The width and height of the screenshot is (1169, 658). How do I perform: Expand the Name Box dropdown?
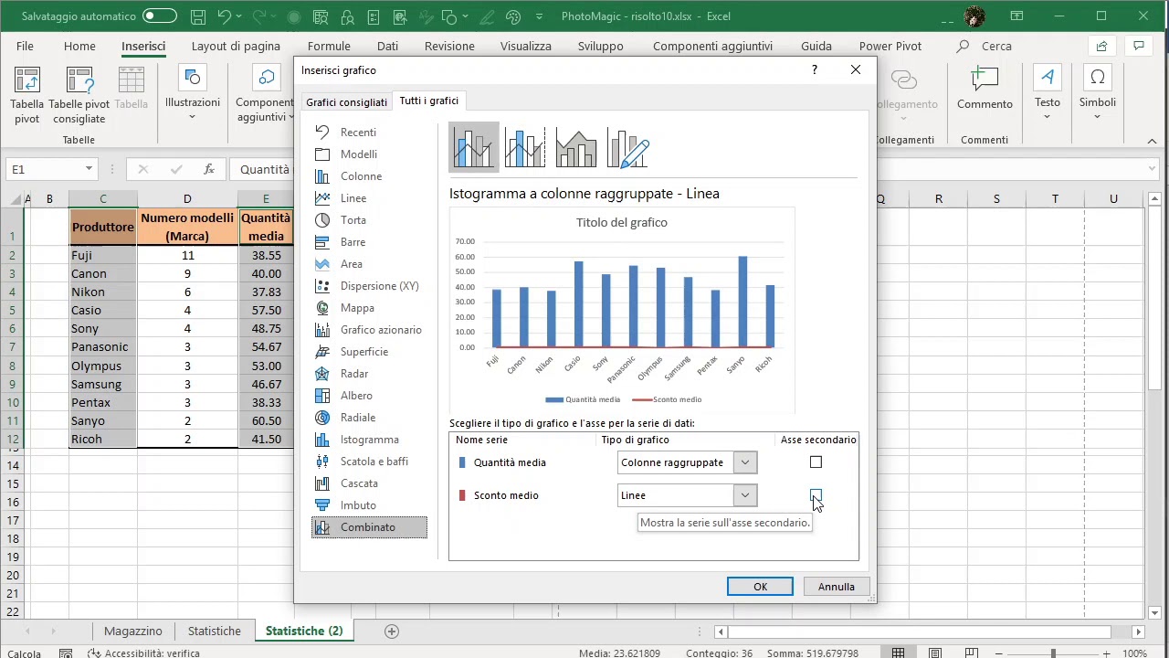click(89, 169)
